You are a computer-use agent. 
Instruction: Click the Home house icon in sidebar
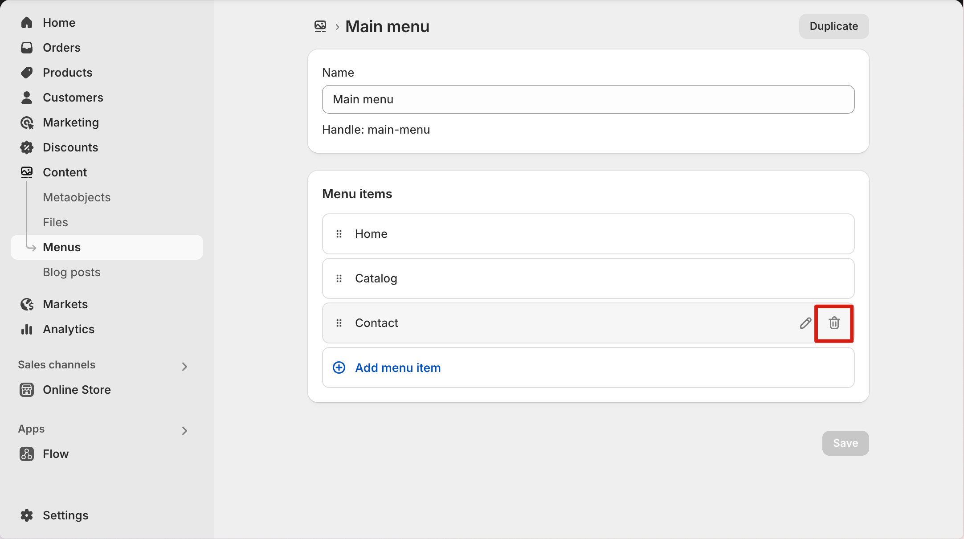tap(27, 23)
